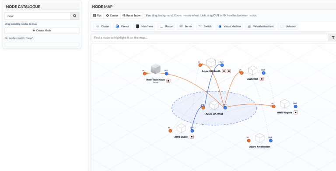Image resolution: width=336 pixels, height=171 pixels.
Task: Click the blue OUT handle of AWS Dublin
Action: click(x=192, y=130)
